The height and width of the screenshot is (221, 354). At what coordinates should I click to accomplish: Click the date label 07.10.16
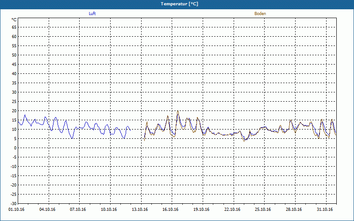coord(78,210)
